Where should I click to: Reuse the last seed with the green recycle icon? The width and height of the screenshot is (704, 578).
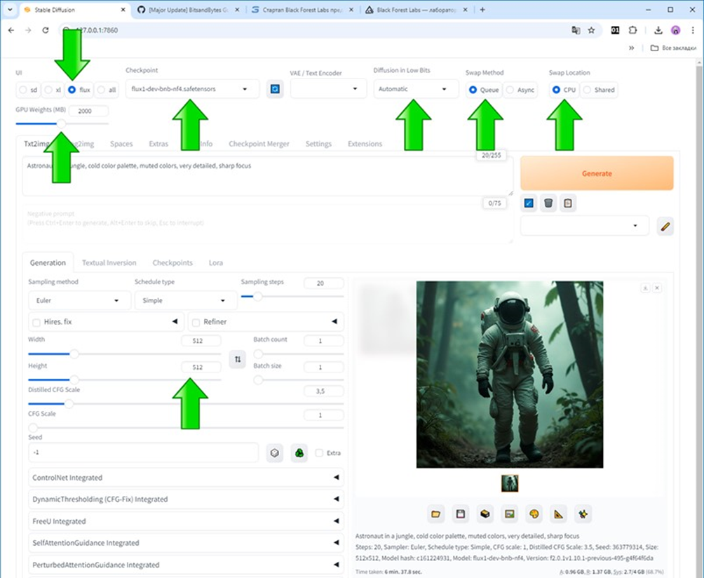(299, 453)
